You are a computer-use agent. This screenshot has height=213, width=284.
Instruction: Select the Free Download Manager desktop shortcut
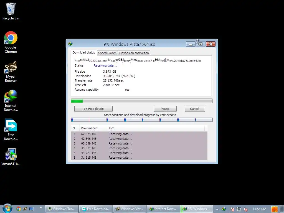point(11,130)
